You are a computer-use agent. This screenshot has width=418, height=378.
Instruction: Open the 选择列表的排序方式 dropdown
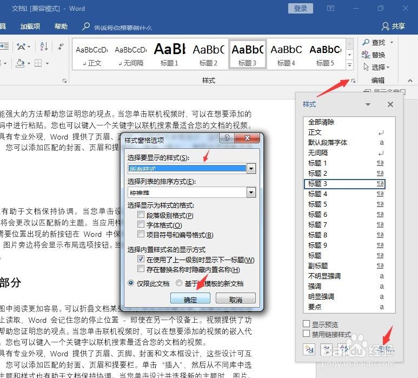tap(251, 192)
